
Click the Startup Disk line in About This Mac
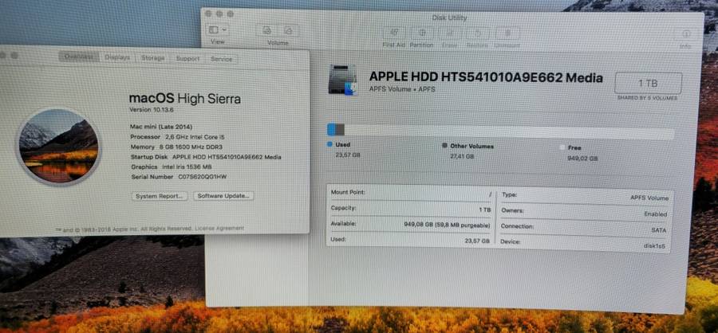pyautogui.click(x=206, y=157)
